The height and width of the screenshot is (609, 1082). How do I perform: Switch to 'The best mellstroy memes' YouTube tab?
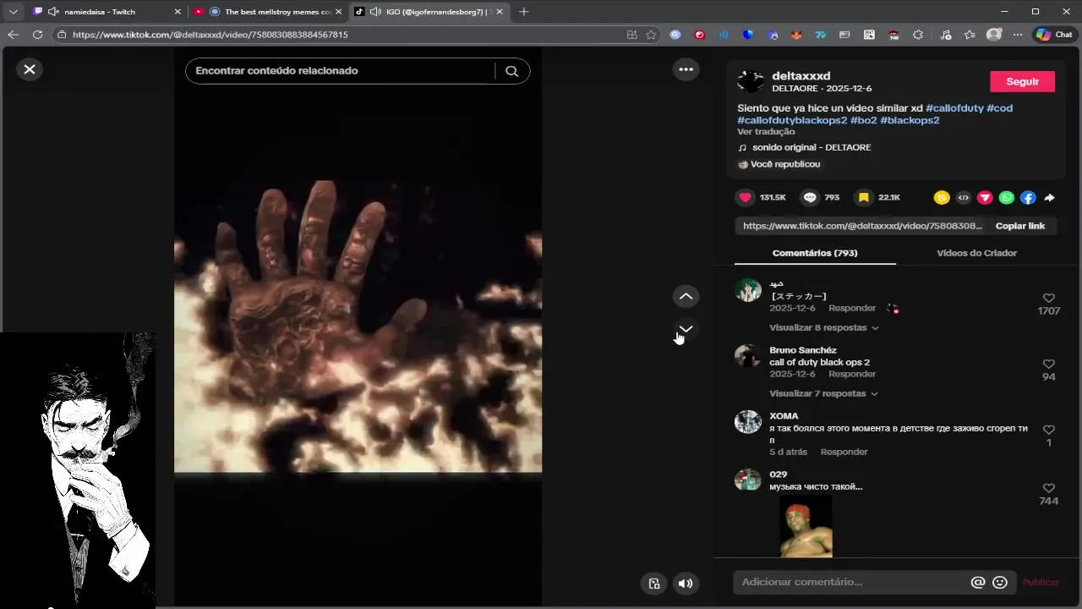click(x=270, y=12)
